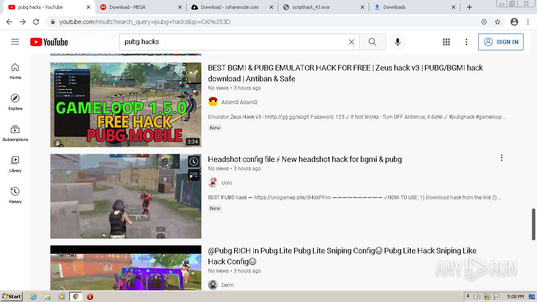Open Derm channel name
Screen dimensions: 537x302
(x=227, y=285)
